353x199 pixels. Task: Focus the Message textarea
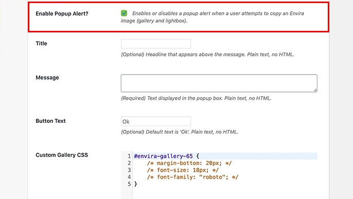click(219, 83)
